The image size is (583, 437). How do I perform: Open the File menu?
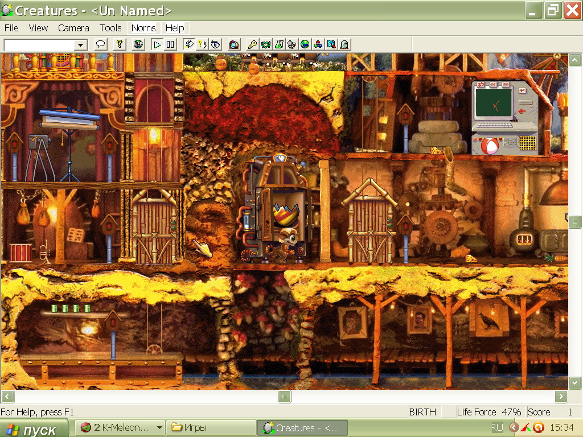[11, 28]
